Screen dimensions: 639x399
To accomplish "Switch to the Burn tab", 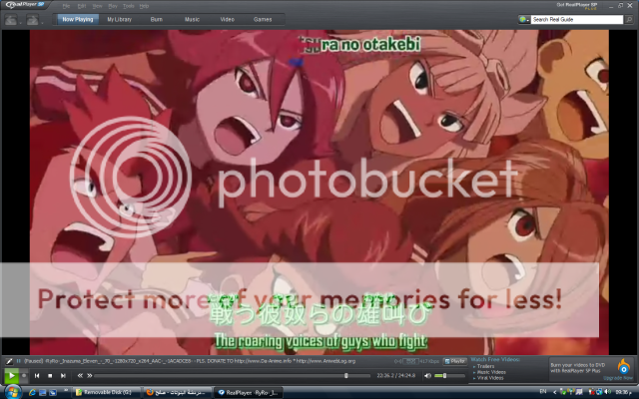I will coord(156,19).
